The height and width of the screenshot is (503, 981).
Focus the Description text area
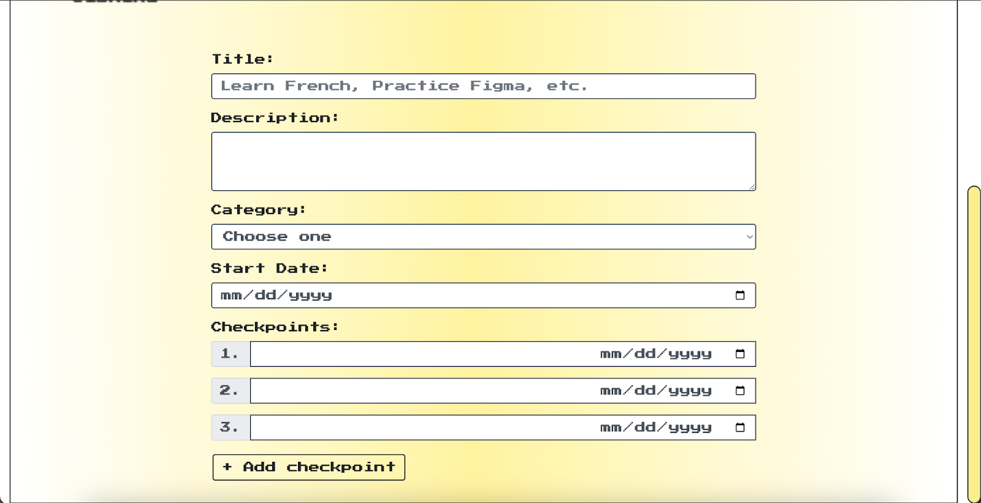coord(483,161)
